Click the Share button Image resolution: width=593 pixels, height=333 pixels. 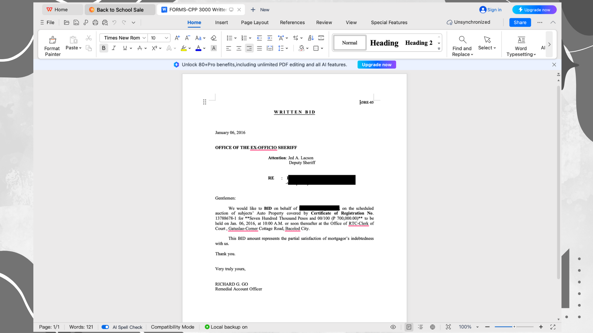point(520,23)
